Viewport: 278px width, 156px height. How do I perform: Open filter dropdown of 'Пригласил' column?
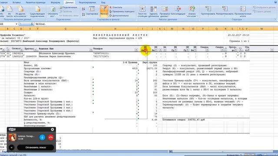tap(35, 50)
